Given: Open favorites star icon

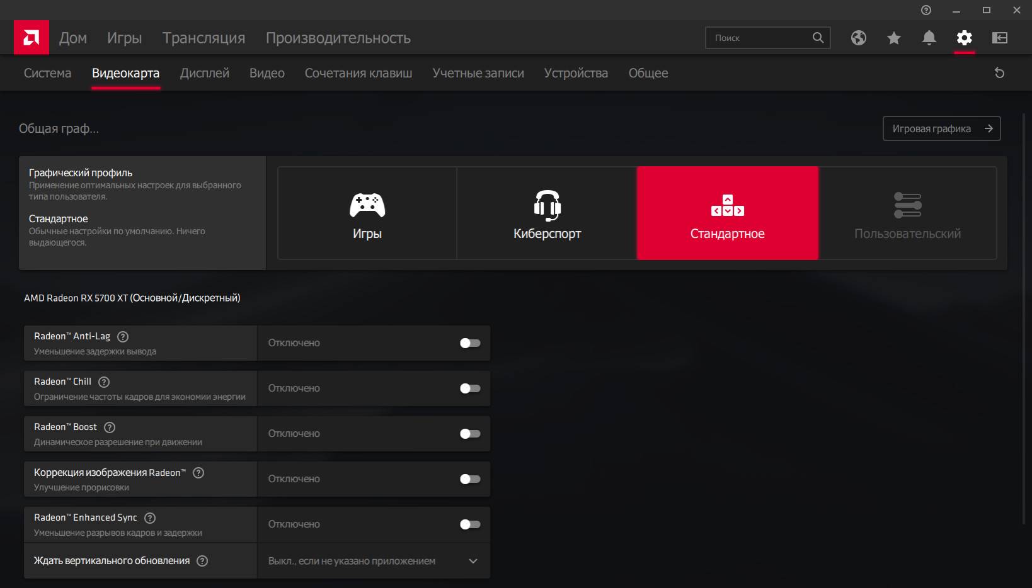Looking at the screenshot, I should [x=894, y=38].
